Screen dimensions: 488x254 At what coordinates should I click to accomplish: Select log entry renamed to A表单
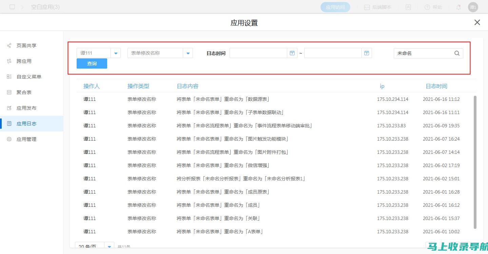[220, 232]
